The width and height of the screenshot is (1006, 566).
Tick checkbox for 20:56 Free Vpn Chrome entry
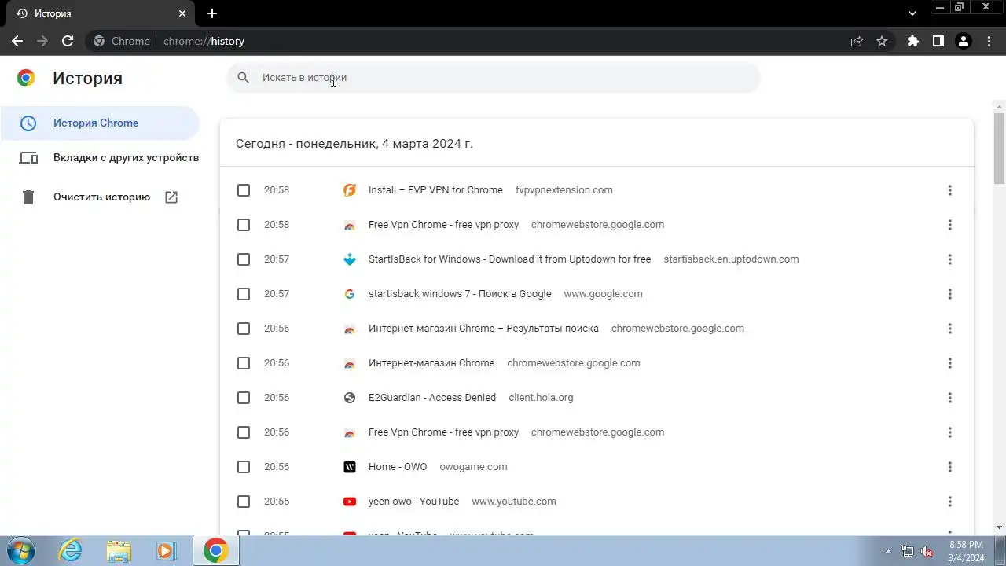coord(244,432)
